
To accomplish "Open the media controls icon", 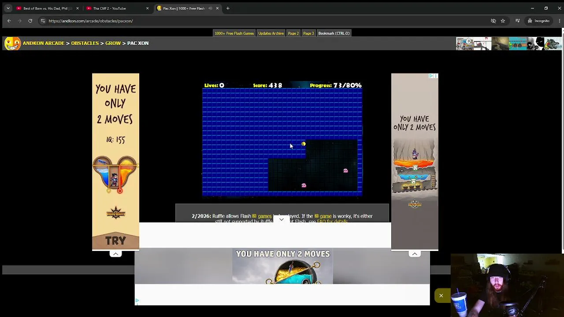I will pos(518,21).
